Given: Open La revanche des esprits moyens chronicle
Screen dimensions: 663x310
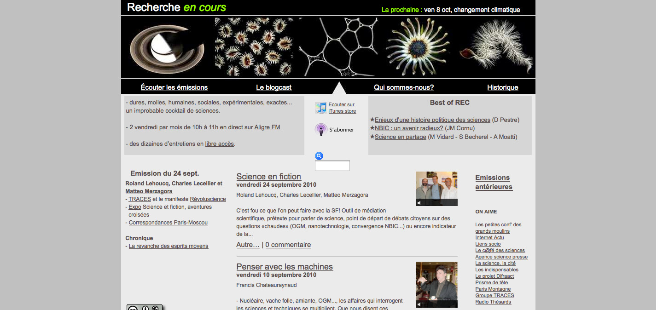Looking at the screenshot, I should point(169,246).
